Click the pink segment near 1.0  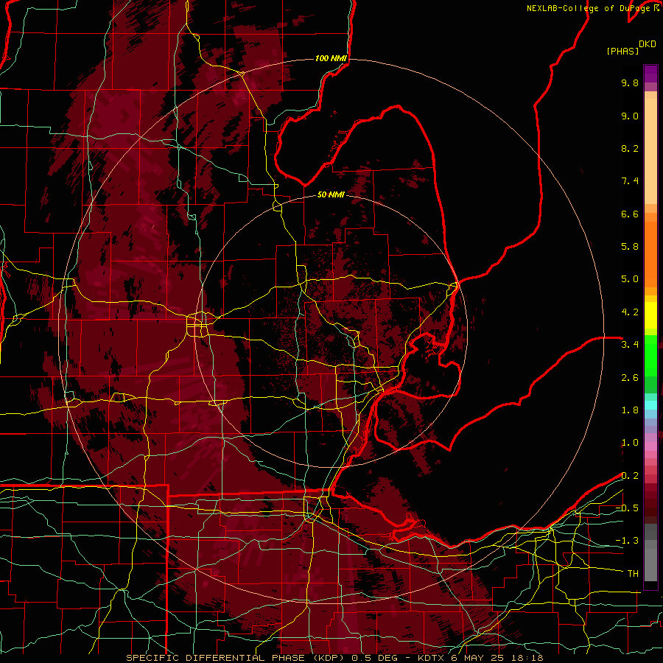tap(650, 446)
